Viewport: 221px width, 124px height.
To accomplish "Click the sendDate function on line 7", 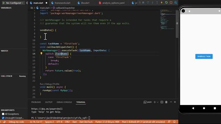I will (x=45, y=30).
